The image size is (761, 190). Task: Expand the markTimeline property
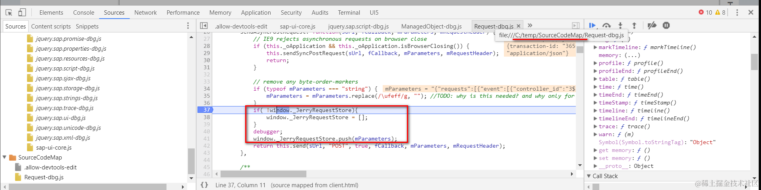click(595, 47)
